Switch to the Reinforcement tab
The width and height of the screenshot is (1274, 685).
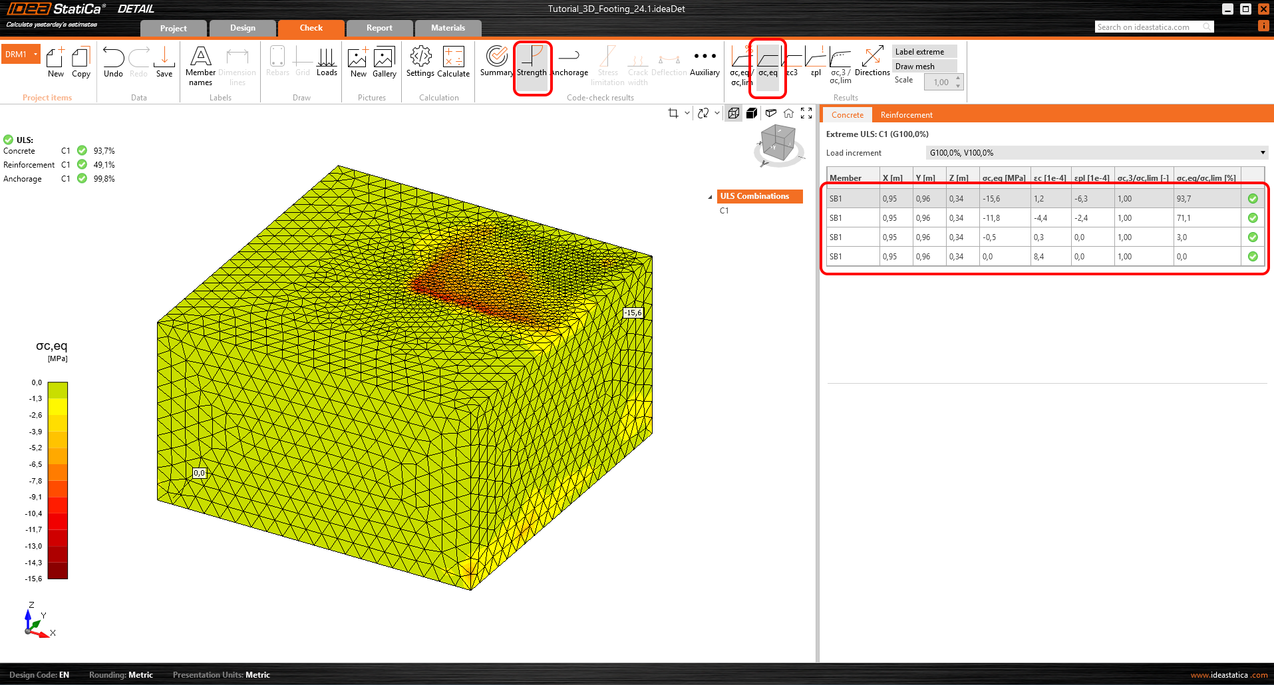pos(906,115)
